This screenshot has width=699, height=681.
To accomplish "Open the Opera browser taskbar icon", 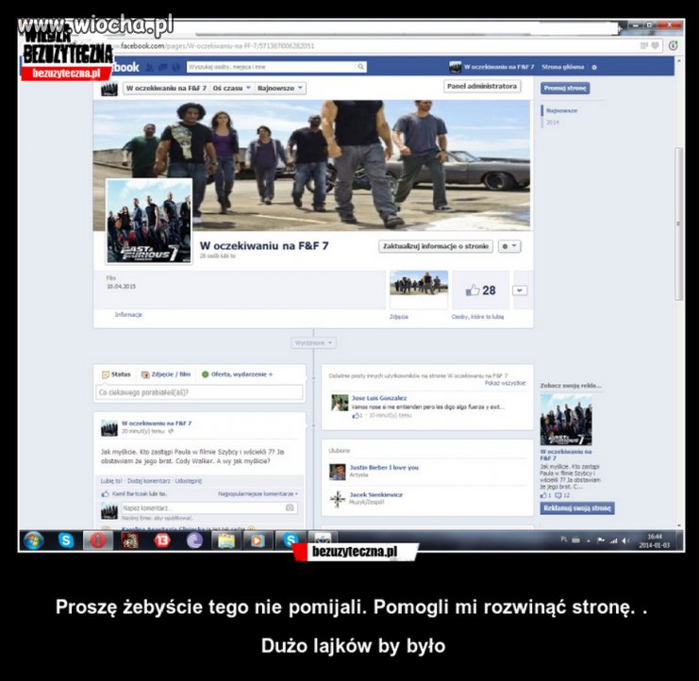I will 98,540.
